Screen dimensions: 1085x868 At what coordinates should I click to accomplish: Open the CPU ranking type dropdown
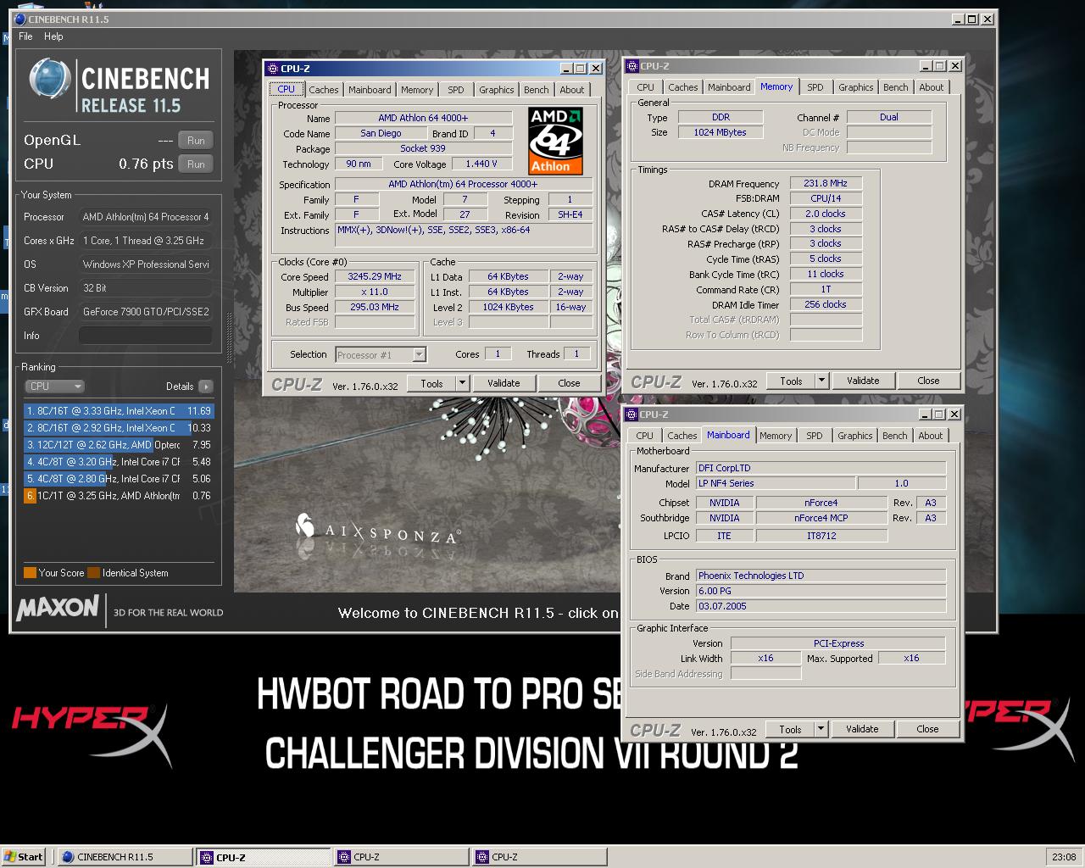[54, 387]
